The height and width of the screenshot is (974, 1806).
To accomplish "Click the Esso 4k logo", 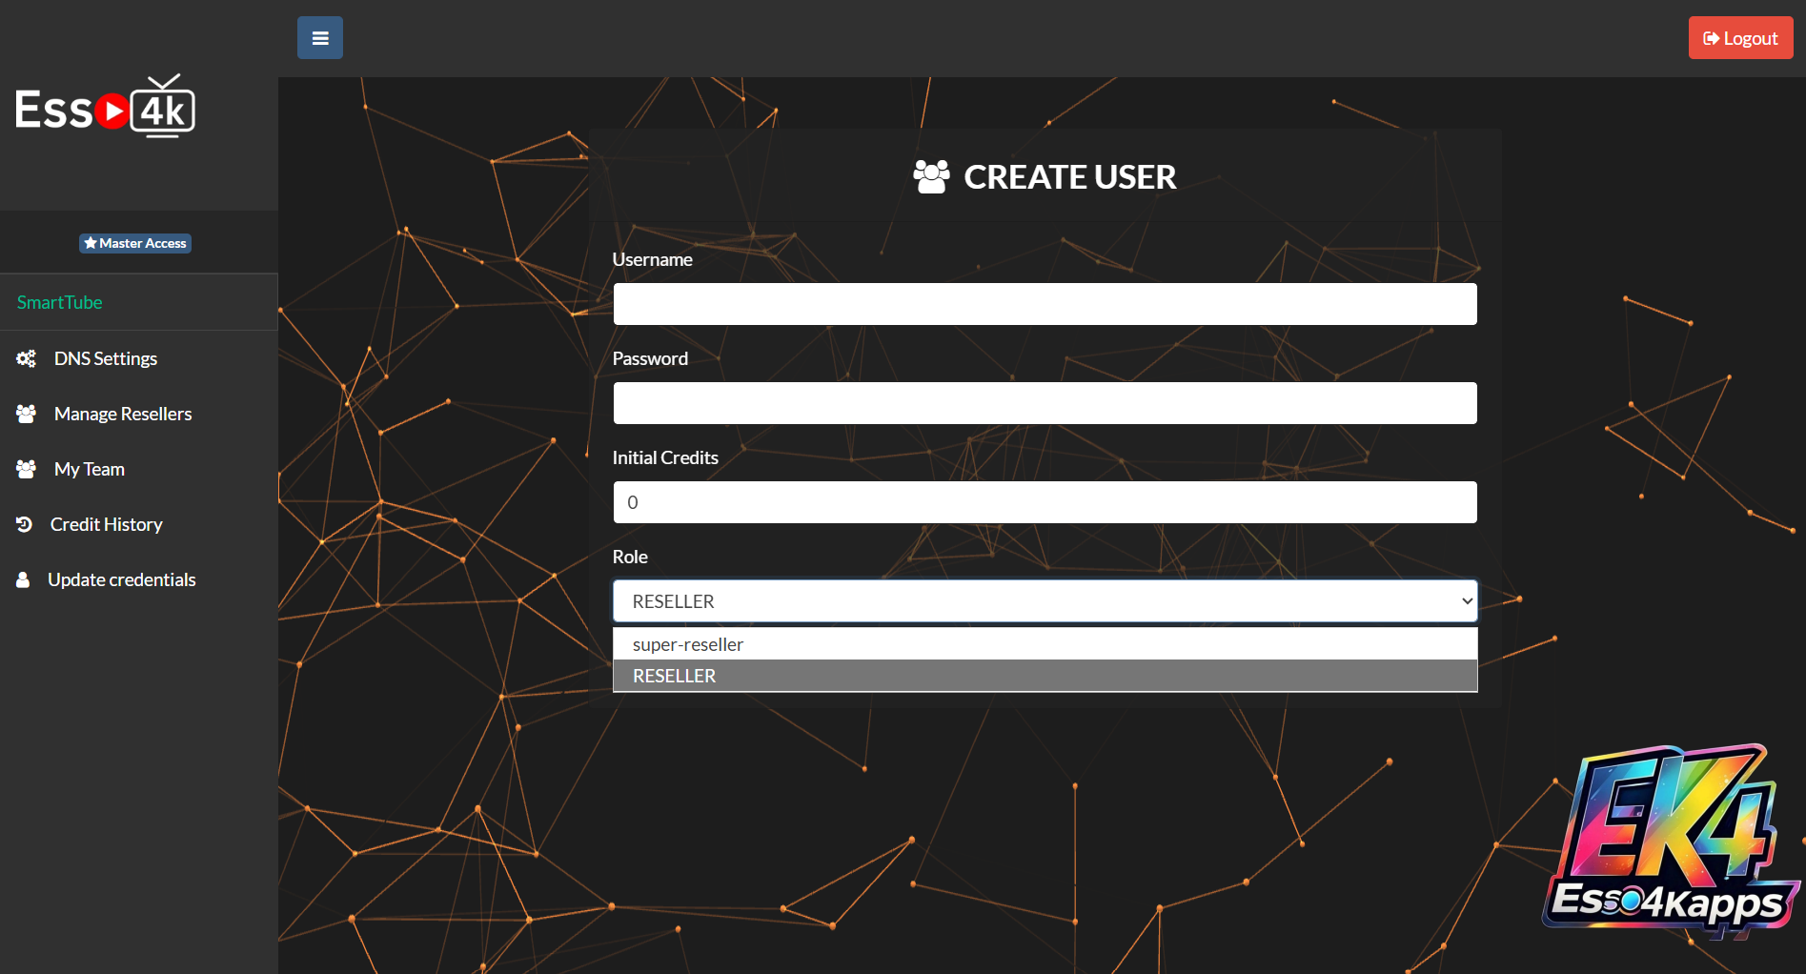I will click(x=105, y=109).
